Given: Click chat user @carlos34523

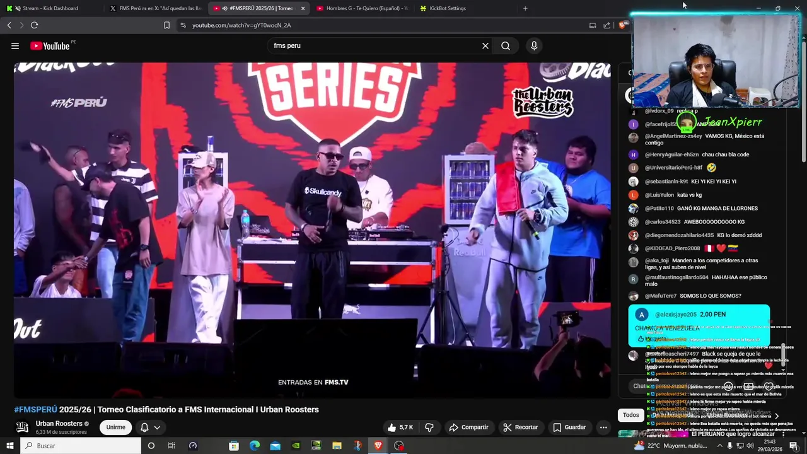Looking at the screenshot, I should pos(663,222).
